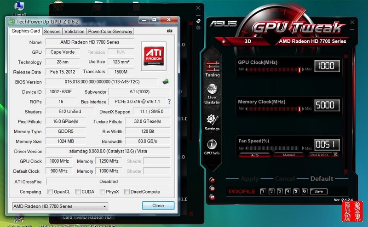Click the red monitor graph icon in GPU Tweak
Image resolution: width=368 pixels, height=227 pixels.
coord(212,197)
